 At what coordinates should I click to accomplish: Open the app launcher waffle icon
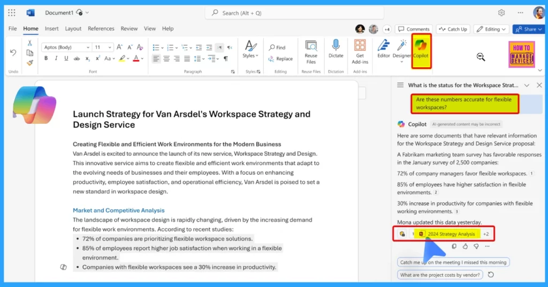(12, 13)
